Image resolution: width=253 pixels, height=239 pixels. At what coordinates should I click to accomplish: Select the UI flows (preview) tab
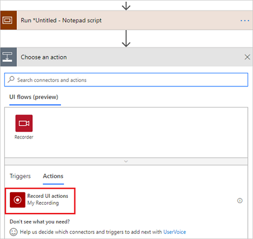pyautogui.click(x=34, y=97)
